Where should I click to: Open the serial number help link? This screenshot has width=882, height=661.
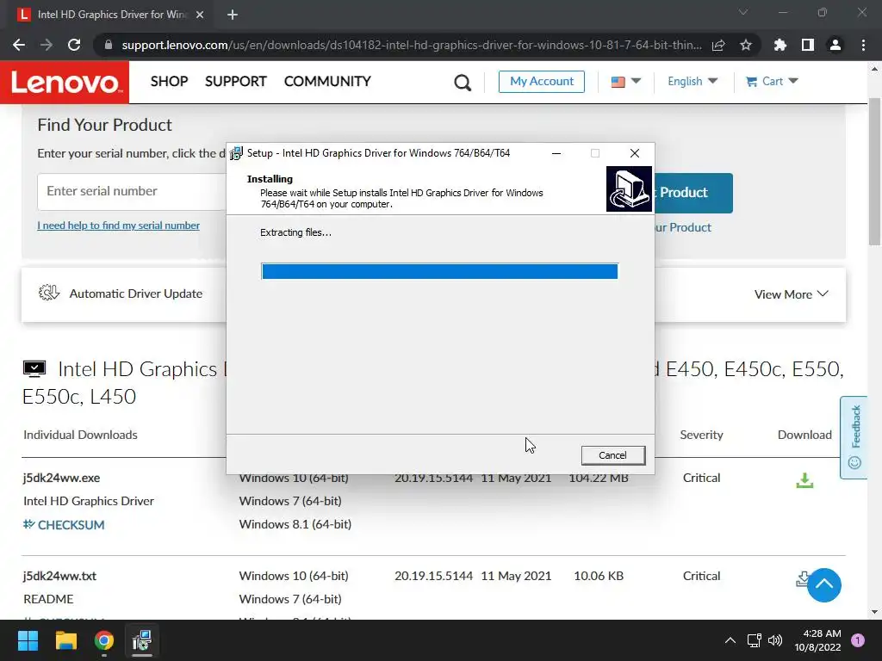tap(118, 225)
